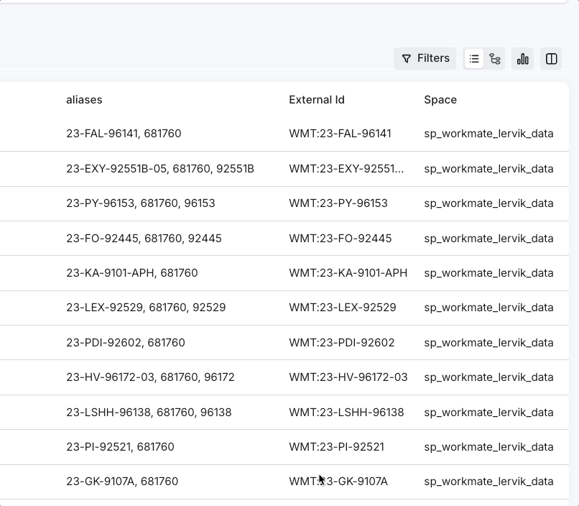The image size is (579, 506).
Task: Toggle the side panel layout icon
Action: click(x=552, y=59)
